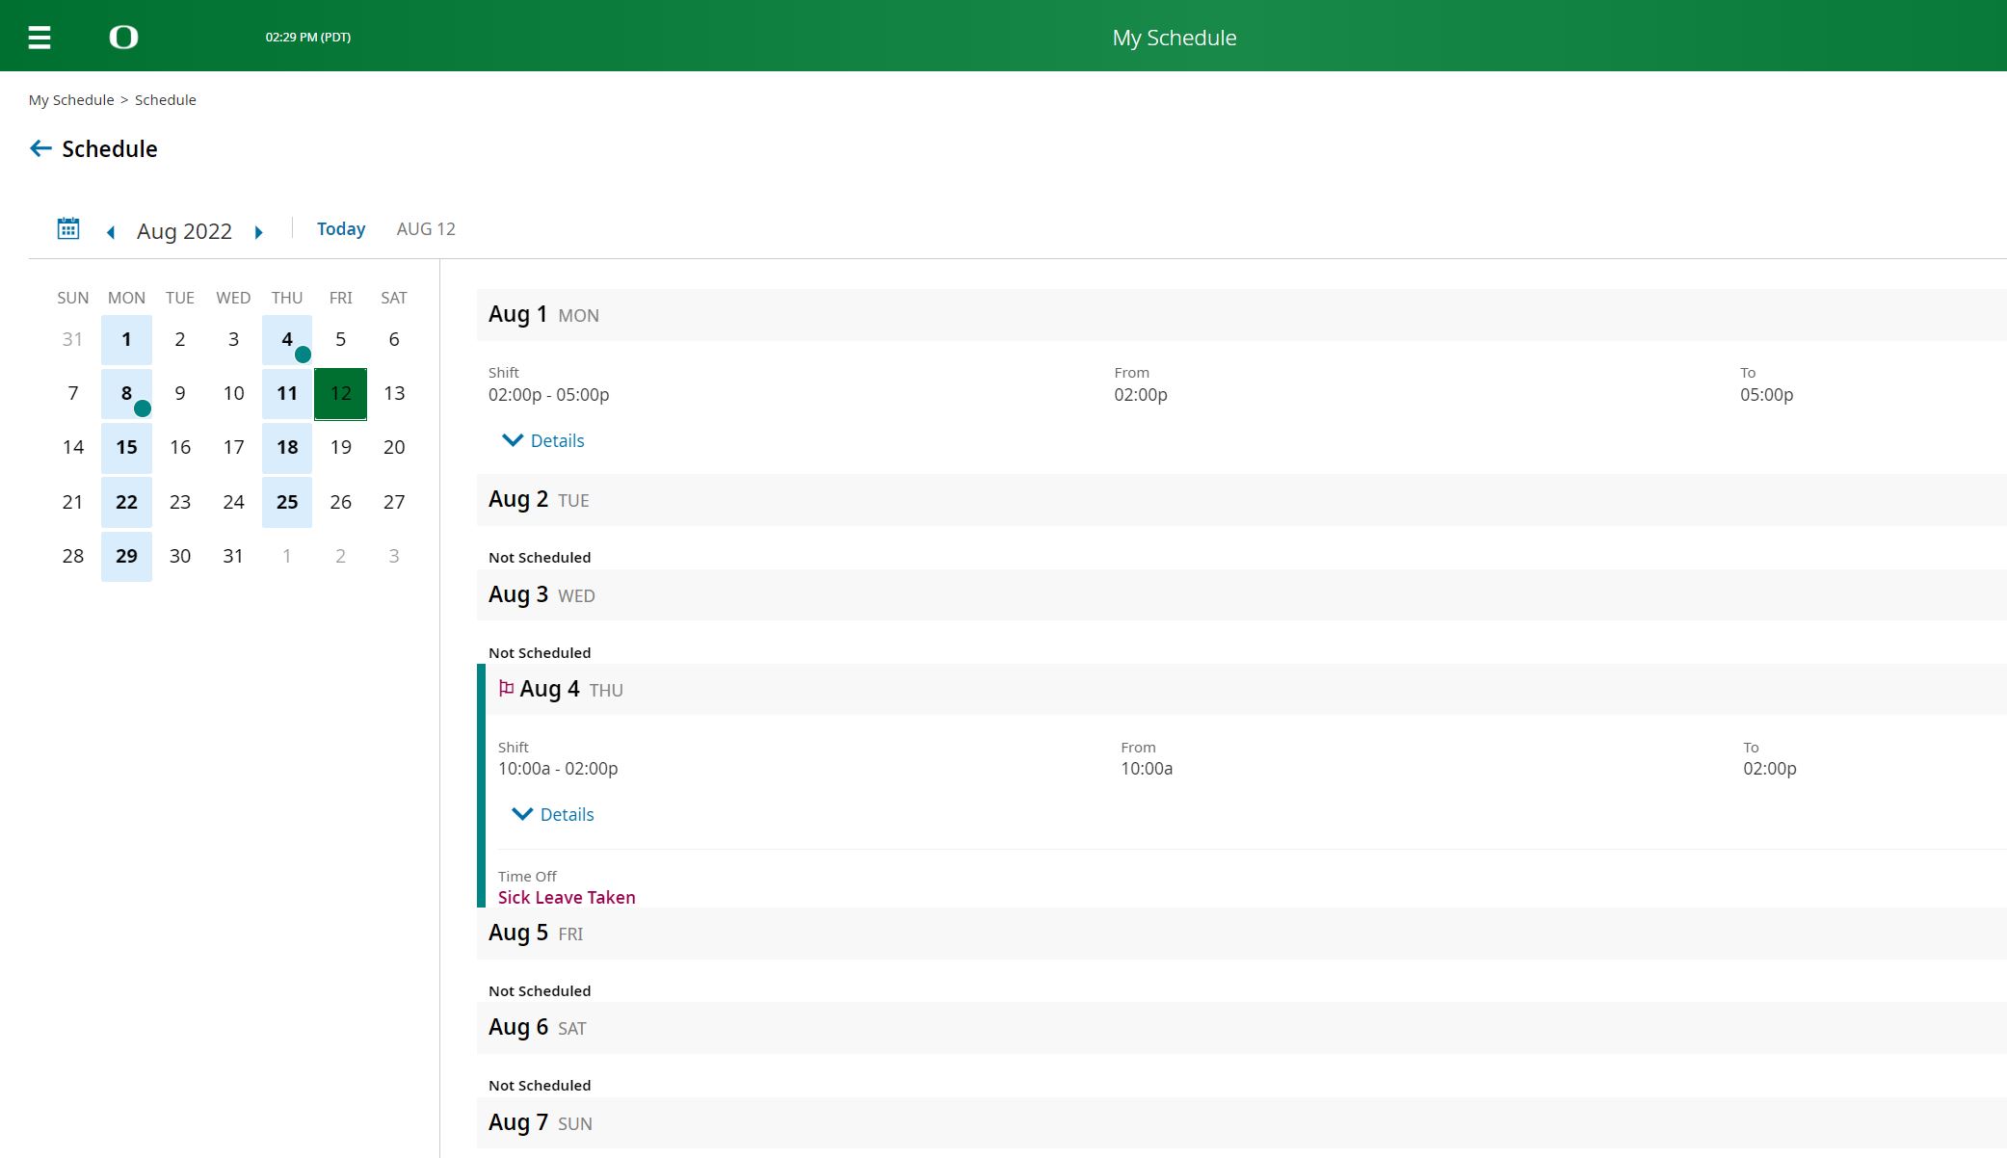
Task: Go to next month arrow
Action: (x=258, y=232)
